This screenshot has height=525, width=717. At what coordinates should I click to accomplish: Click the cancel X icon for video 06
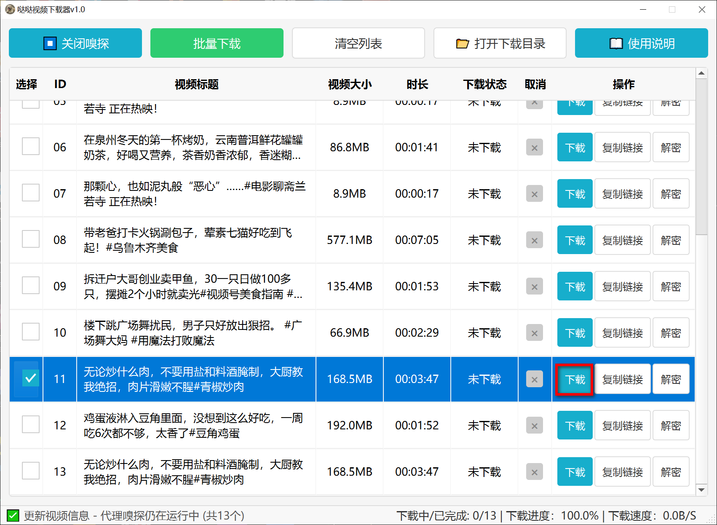click(535, 147)
